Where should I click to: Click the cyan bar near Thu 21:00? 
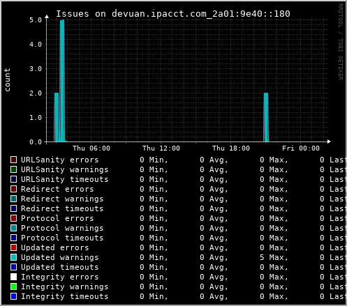click(266, 117)
